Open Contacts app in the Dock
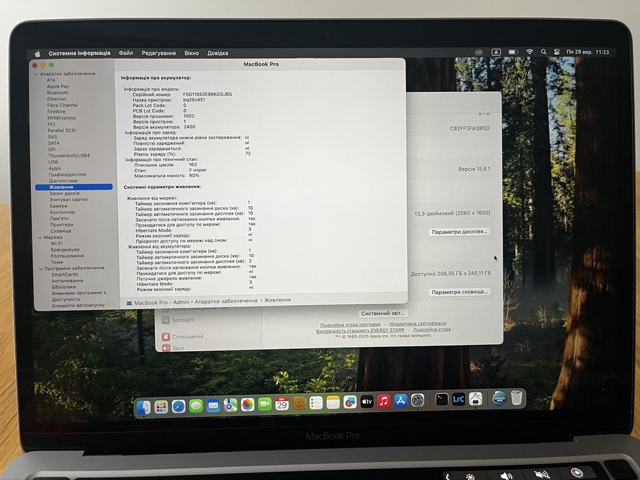The height and width of the screenshot is (480, 640). point(299,403)
